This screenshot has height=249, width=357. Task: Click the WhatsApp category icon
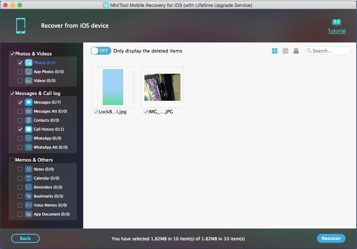[x=28, y=138]
